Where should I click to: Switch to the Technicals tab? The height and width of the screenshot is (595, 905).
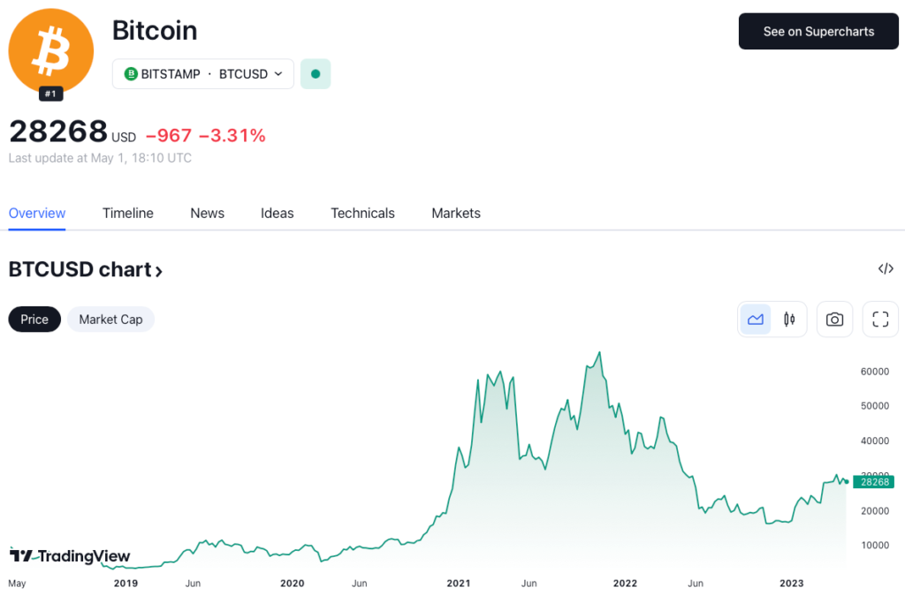point(362,213)
